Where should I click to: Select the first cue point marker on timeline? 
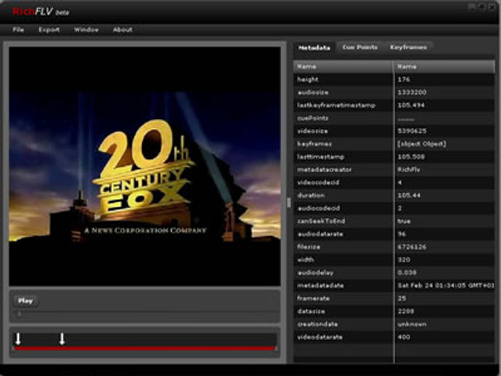(x=18, y=339)
